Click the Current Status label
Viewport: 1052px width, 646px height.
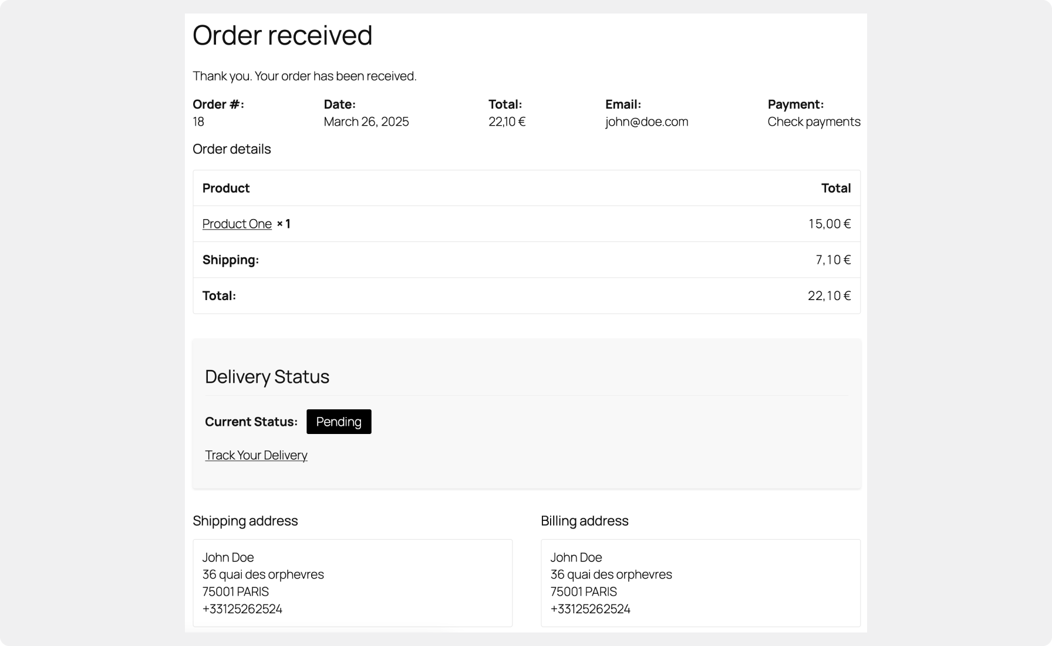[x=251, y=421]
